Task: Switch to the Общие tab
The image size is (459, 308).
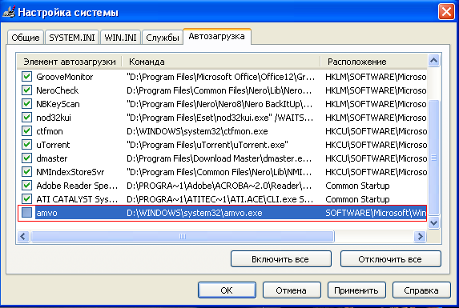Action: pyautogui.click(x=26, y=38)
